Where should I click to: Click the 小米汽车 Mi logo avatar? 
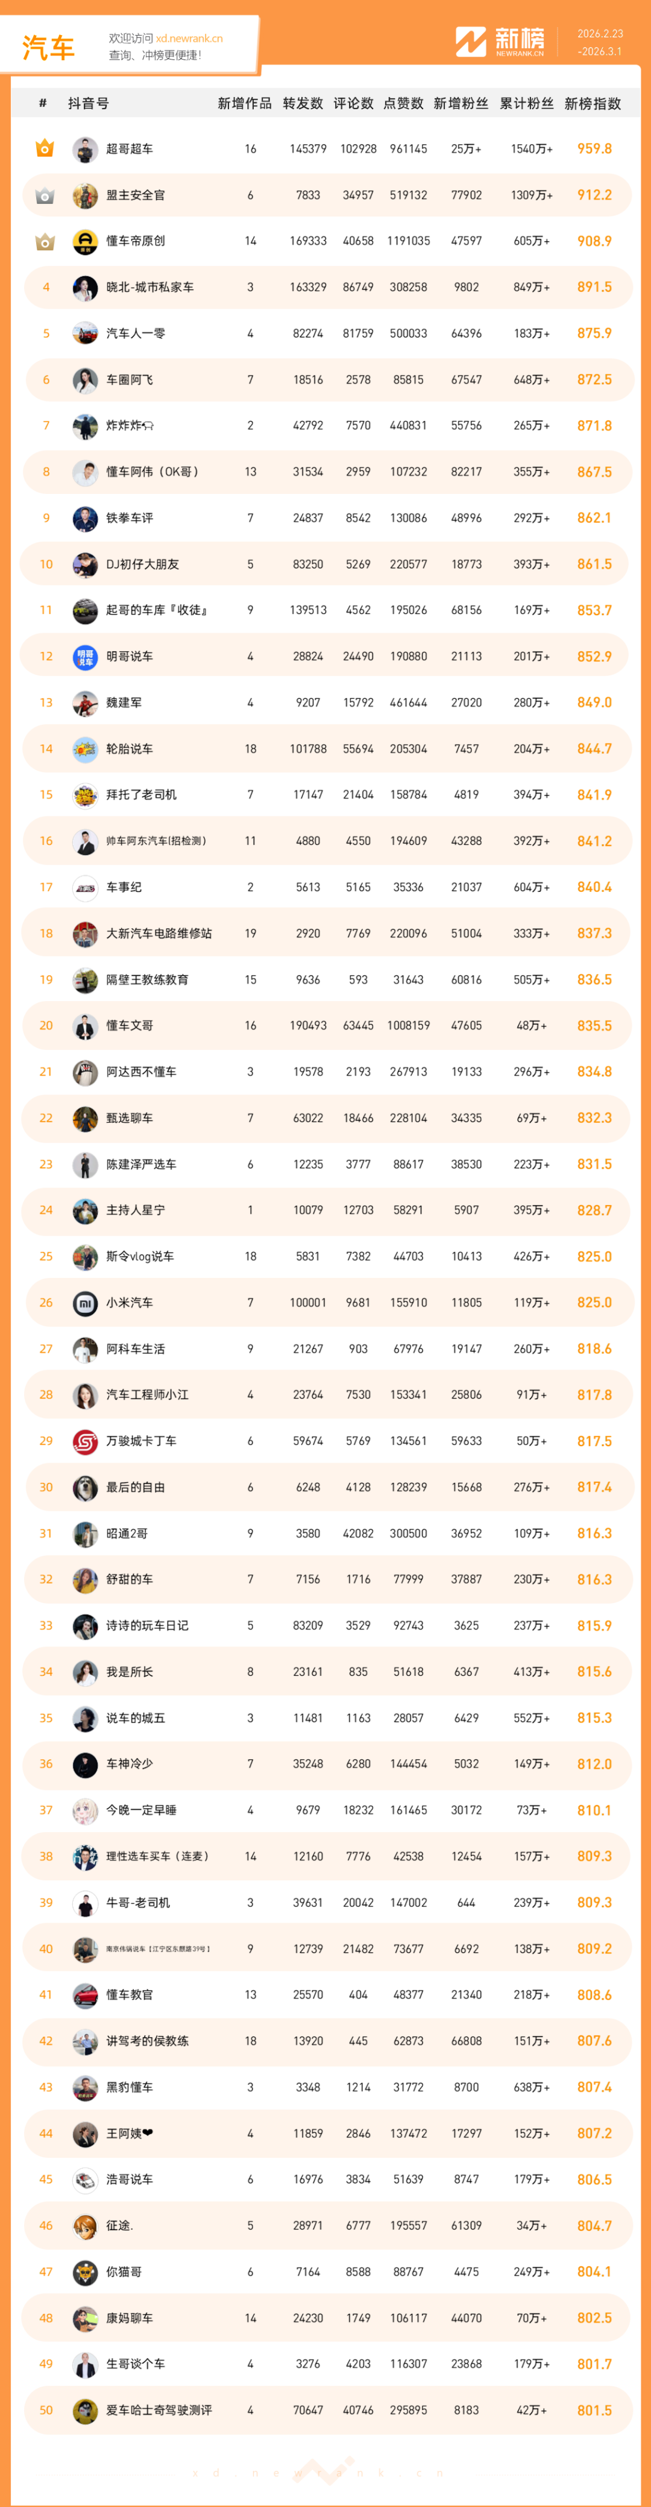point(86,1303)
